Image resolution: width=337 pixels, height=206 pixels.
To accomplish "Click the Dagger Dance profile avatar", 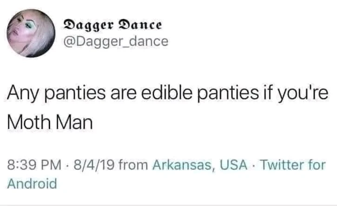I will point(30,33).
